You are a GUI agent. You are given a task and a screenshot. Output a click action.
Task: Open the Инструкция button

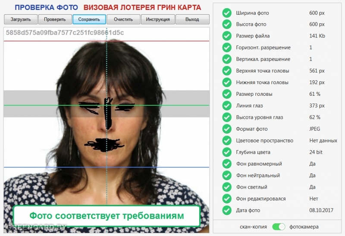pyautogui.click(x=158, y=19)
